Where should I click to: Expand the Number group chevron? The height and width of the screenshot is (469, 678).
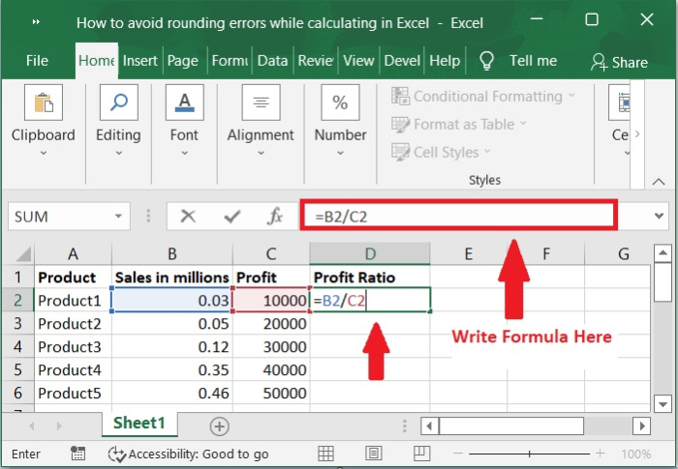[340, 153]
